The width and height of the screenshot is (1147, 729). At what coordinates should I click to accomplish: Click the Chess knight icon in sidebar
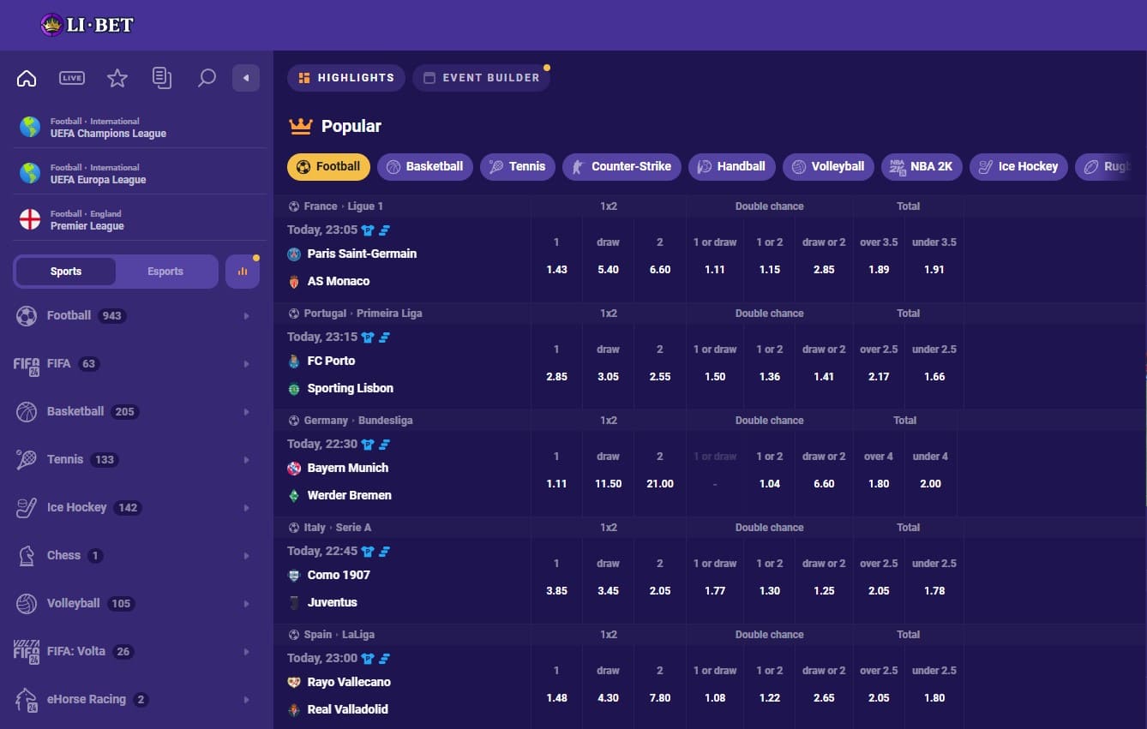(27, 556)
